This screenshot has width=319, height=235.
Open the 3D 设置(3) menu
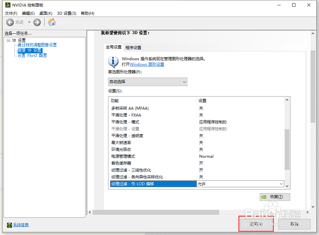[x=66, y=13]
